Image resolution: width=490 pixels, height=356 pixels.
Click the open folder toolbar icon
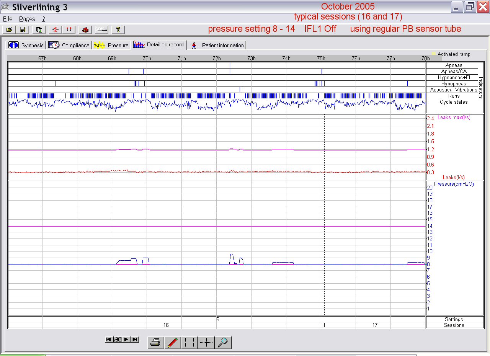click(x=9, y=29)
